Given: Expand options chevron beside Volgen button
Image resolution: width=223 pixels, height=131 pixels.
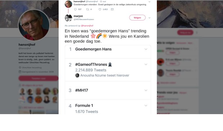Looking at the screenshot, I should [x=150, y=18].
